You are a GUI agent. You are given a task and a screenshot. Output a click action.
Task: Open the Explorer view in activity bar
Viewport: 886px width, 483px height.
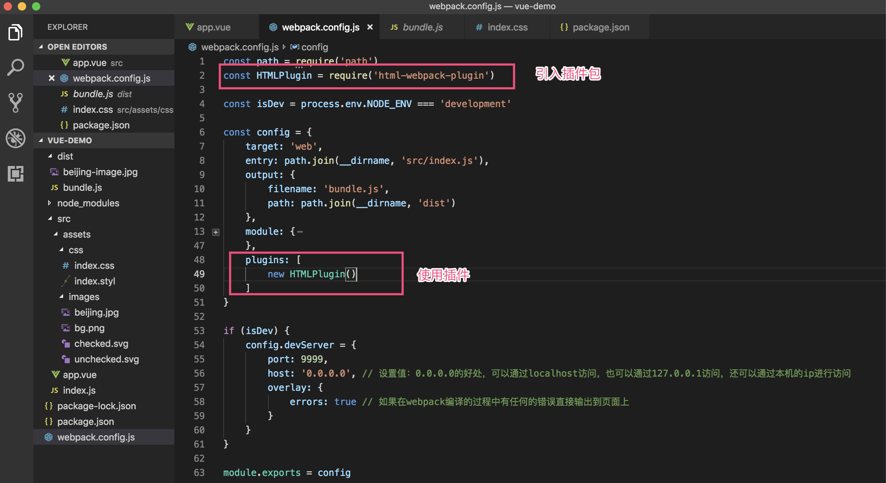[x=16, y=33]
